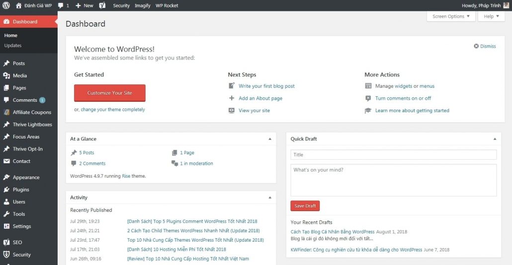Open post Top 10 Nhà Cung Cấp Themes
Image resolution: width=512 pixels, height=265 pixels.
(x=195, y=240)
